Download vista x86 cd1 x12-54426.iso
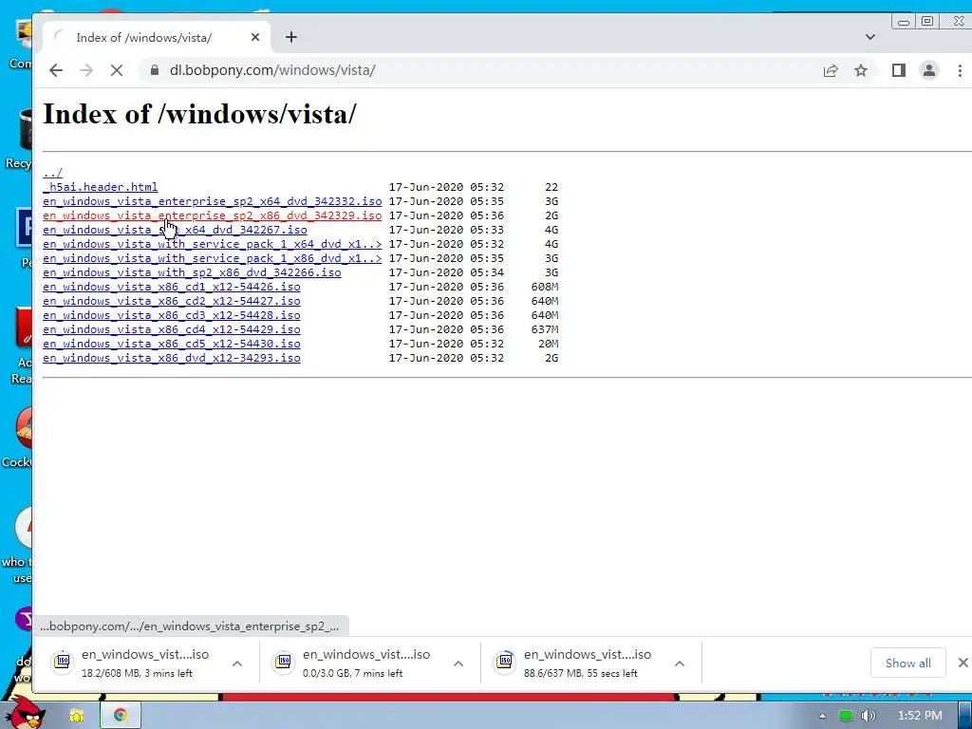The image size is (972, 729). coord(172,287)
